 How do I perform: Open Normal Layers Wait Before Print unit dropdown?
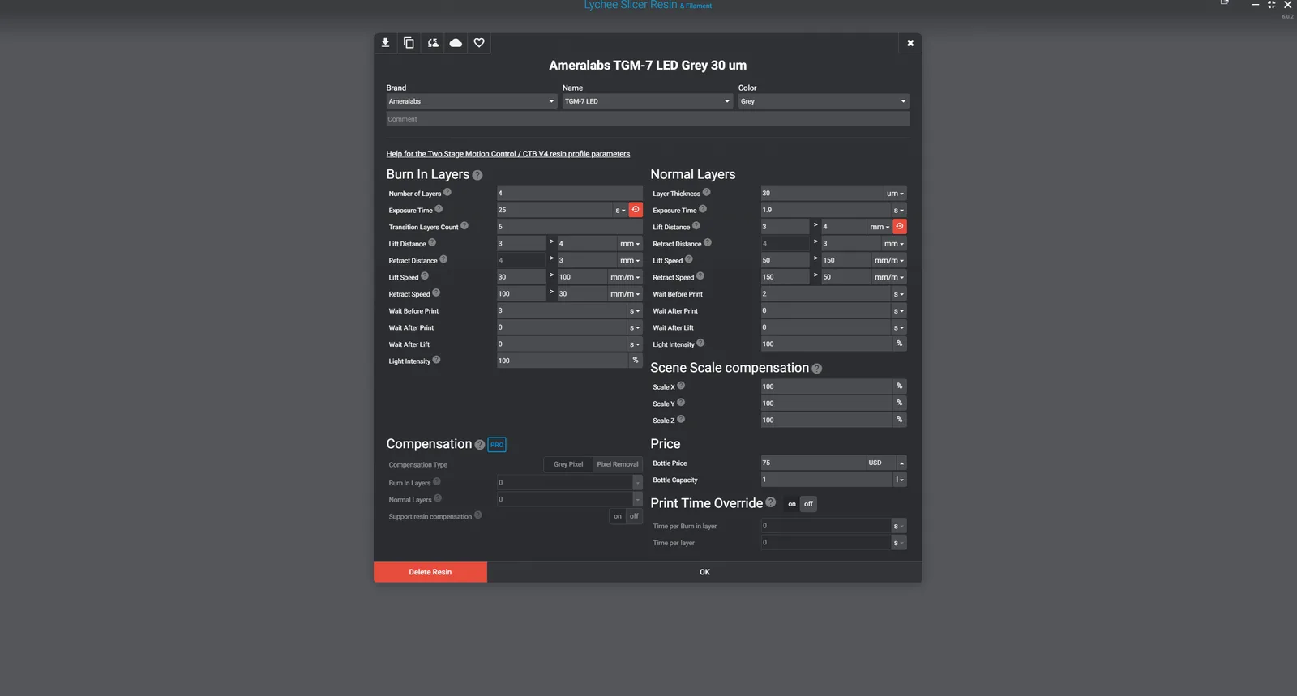899,294
